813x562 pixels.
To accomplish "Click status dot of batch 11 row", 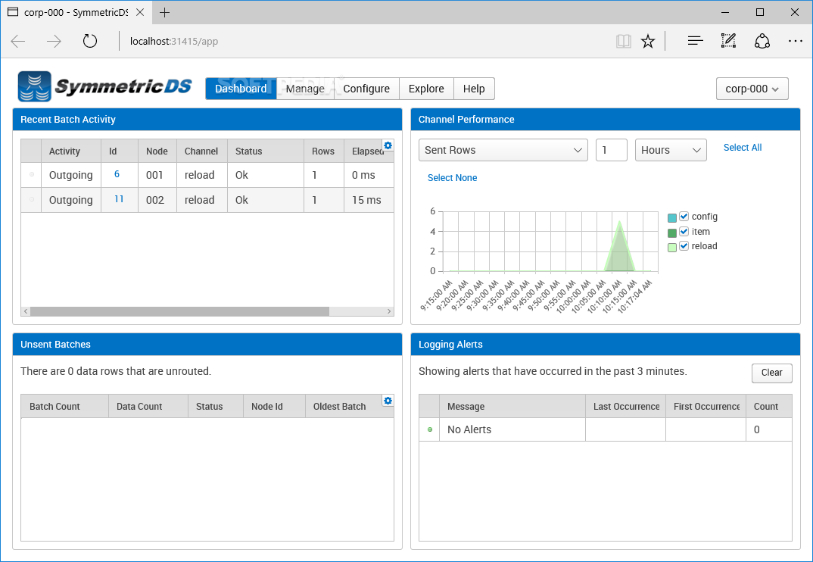I will (32, 199).
